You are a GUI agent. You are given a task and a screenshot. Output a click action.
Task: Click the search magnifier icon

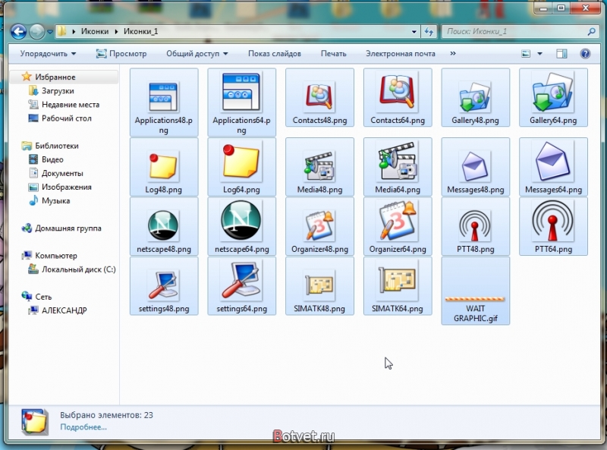coord(591,31)
